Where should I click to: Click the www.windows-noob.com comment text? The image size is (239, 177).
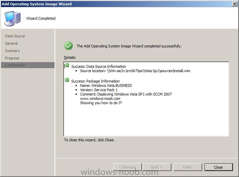click(100, 99)
